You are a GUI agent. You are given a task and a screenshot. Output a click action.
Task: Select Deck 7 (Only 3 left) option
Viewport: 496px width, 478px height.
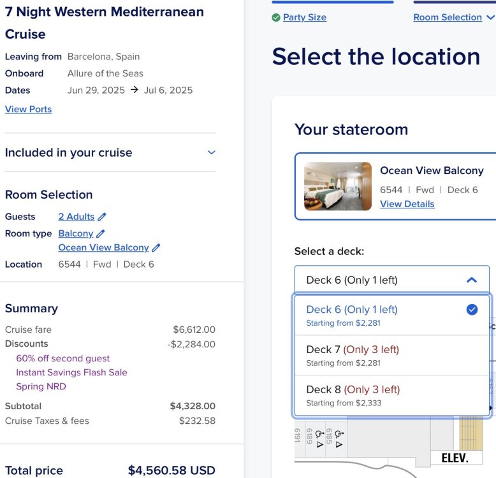(392, 356)
